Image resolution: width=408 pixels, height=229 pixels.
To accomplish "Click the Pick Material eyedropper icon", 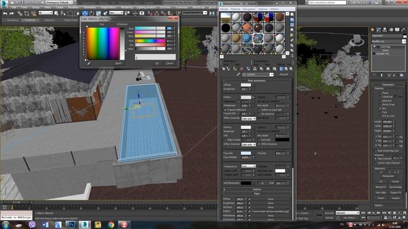I will pyautogui.click(x=238, y=74).
